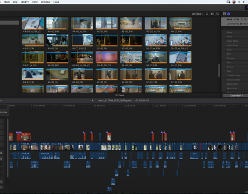Select clip thumbnail 64-02_FIN
Viewport: 248px width, 194px height.
coord(33,74)
